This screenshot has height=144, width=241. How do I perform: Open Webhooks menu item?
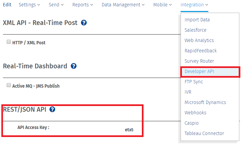(195, 113)
